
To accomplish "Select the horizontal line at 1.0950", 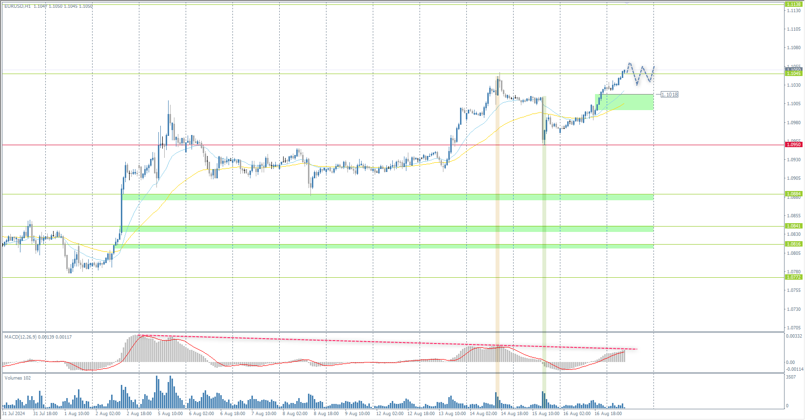I will click(393, 145).
